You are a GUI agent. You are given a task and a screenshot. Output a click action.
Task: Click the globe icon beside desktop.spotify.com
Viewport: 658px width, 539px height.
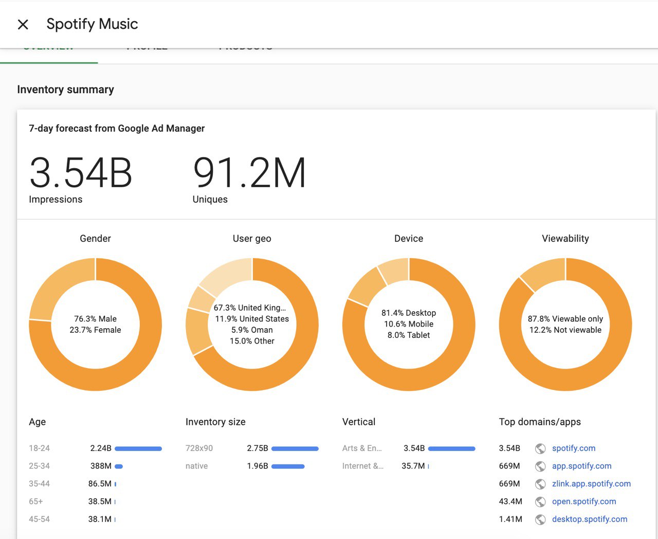click(x=540, y=519)
